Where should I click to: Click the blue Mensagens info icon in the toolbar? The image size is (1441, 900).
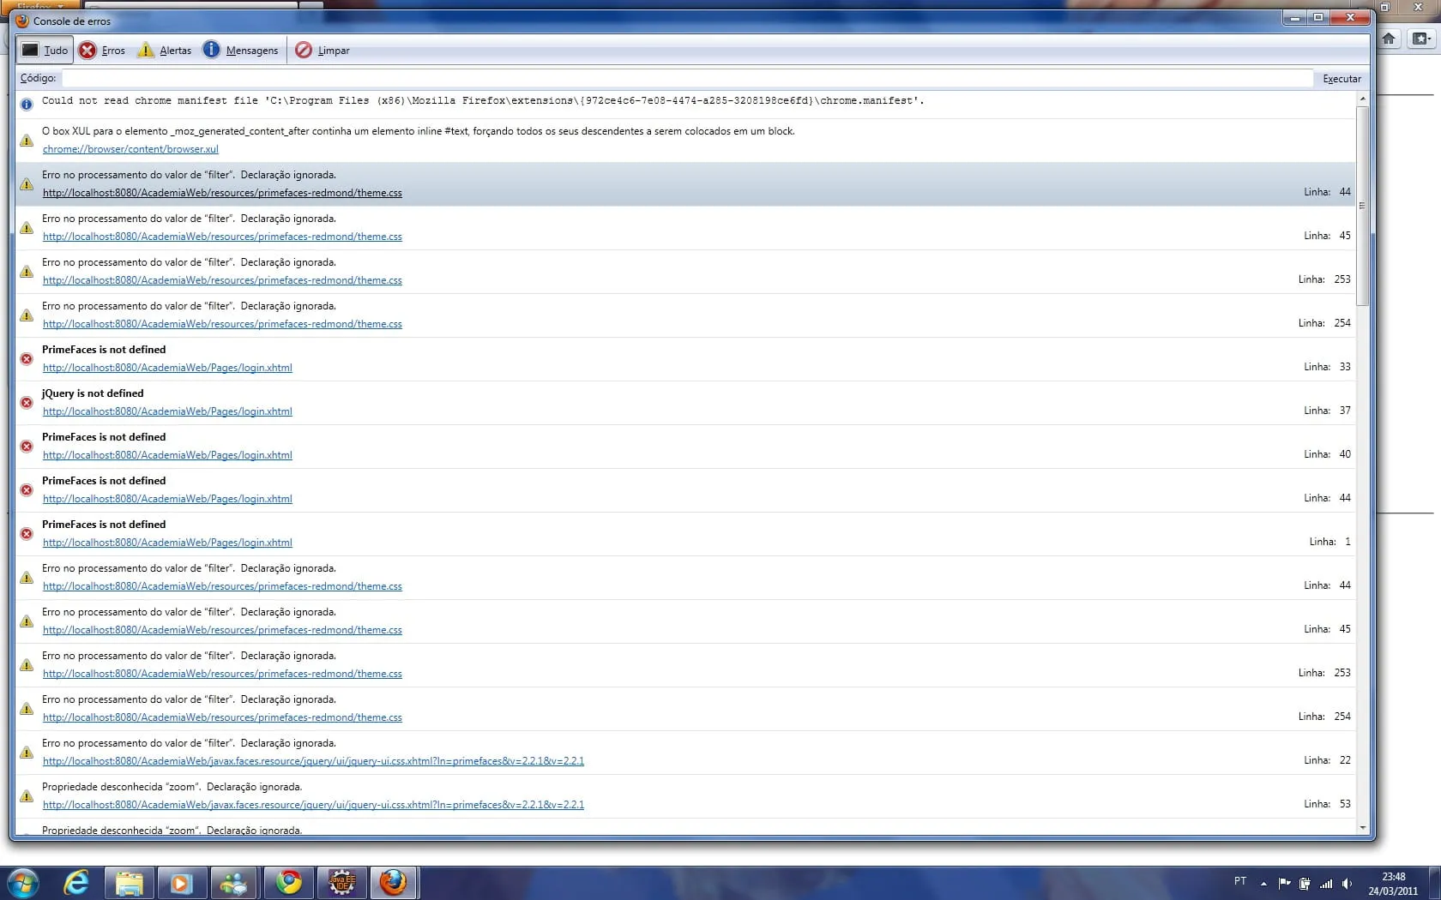point(211,50)
